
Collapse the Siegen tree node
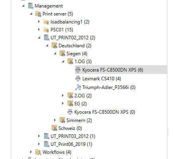tap(55, 53)
